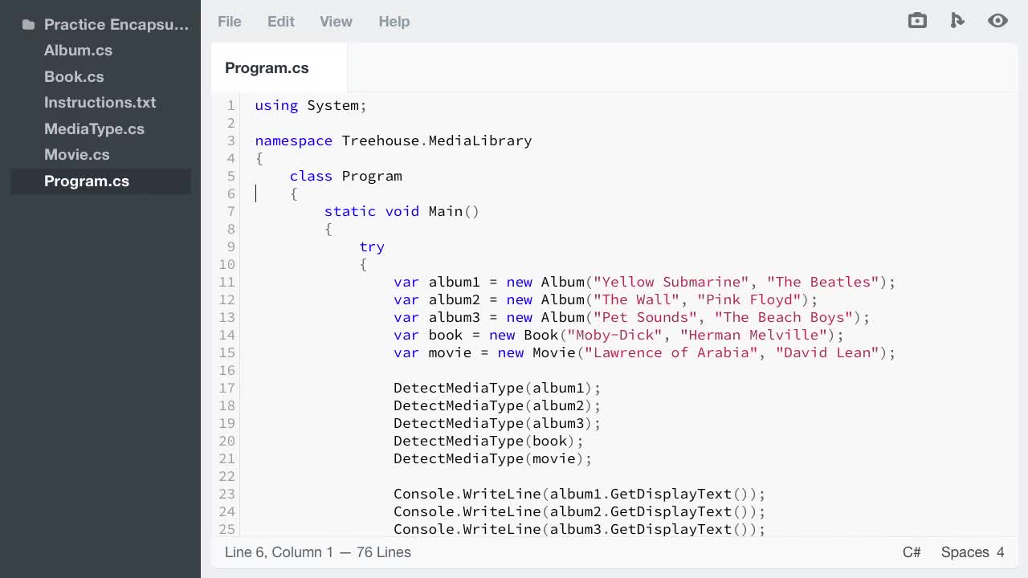The width and height of the screenshot is (1028, 578).
Task: Take a snapshot using the camera icon
Action: (917, 20)
